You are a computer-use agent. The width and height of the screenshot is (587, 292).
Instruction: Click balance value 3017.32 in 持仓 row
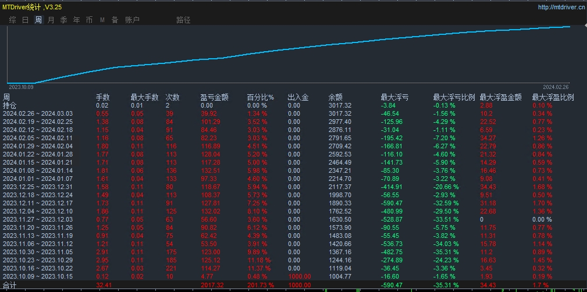pos(340,105)
